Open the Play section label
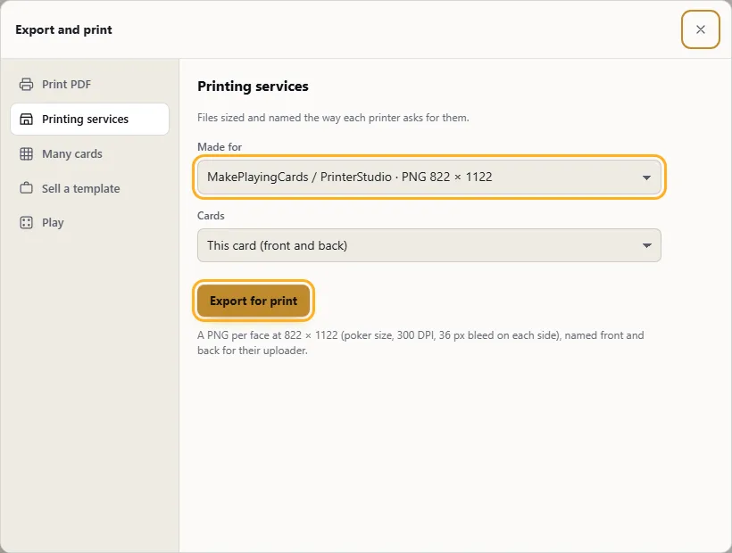Image resolution: width=732 pixels, height=553 pixels. tap(53, 222)
